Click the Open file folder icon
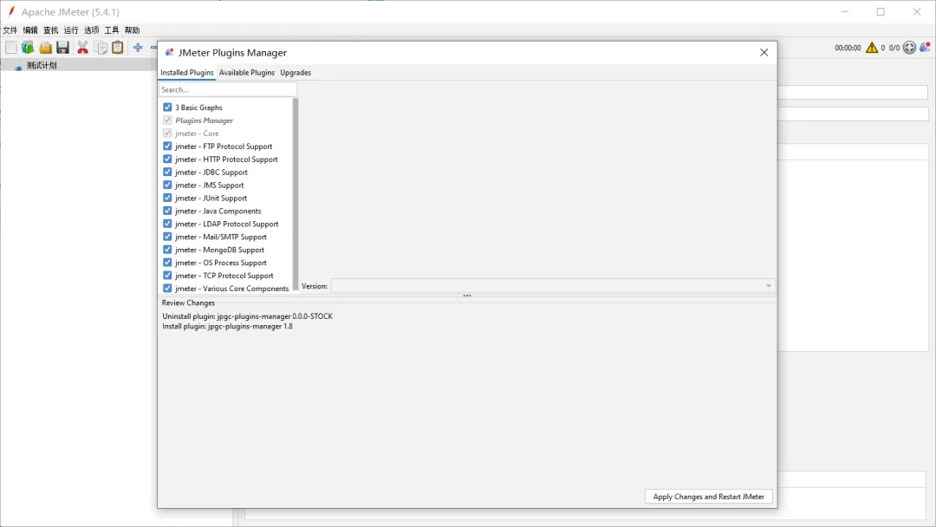936x527 pixels. pyautogui.click(x=45, y=48)
